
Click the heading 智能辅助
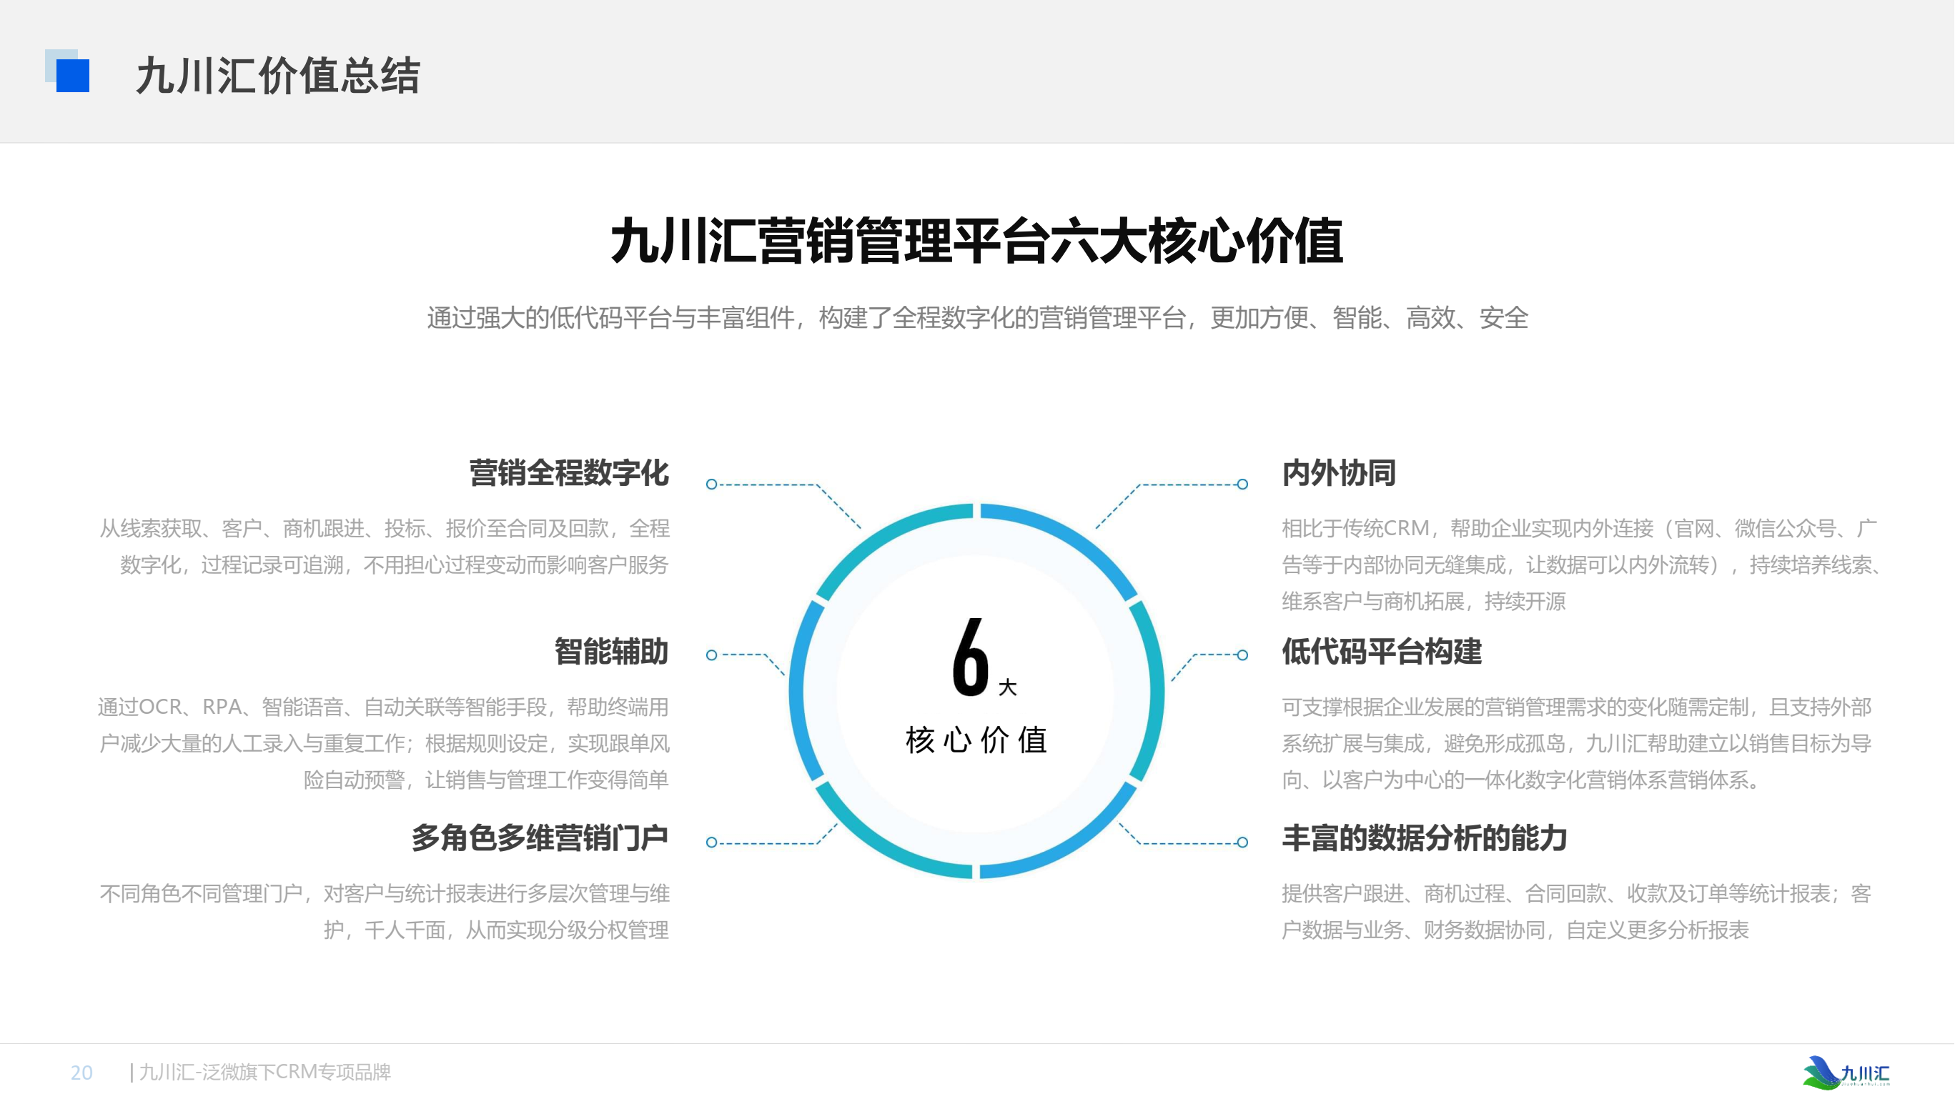(x=612, y=652)
